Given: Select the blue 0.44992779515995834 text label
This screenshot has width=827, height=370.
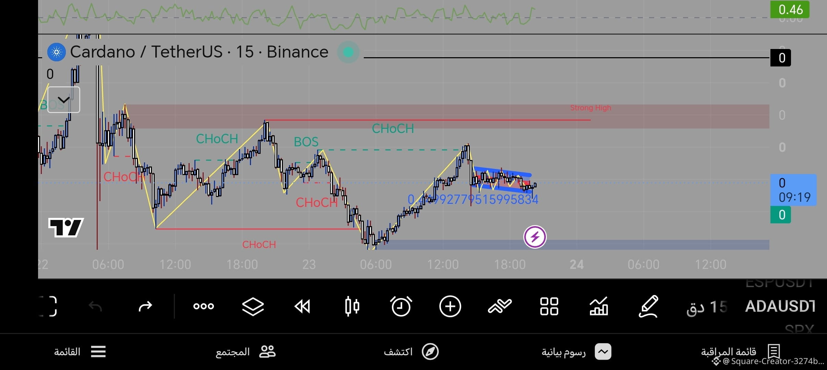Looking at the screenshot, I should [x=473, y=199].
